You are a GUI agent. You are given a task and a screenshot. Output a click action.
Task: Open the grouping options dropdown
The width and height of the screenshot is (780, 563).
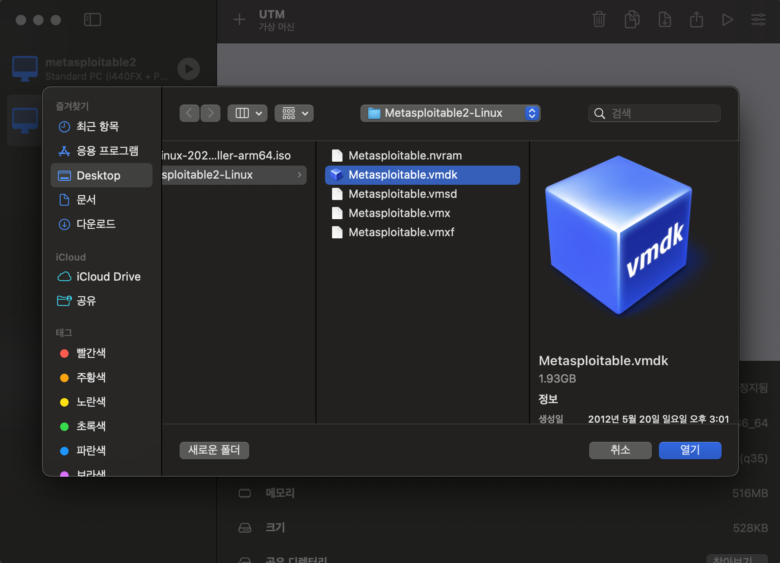[x=294, y=113]
